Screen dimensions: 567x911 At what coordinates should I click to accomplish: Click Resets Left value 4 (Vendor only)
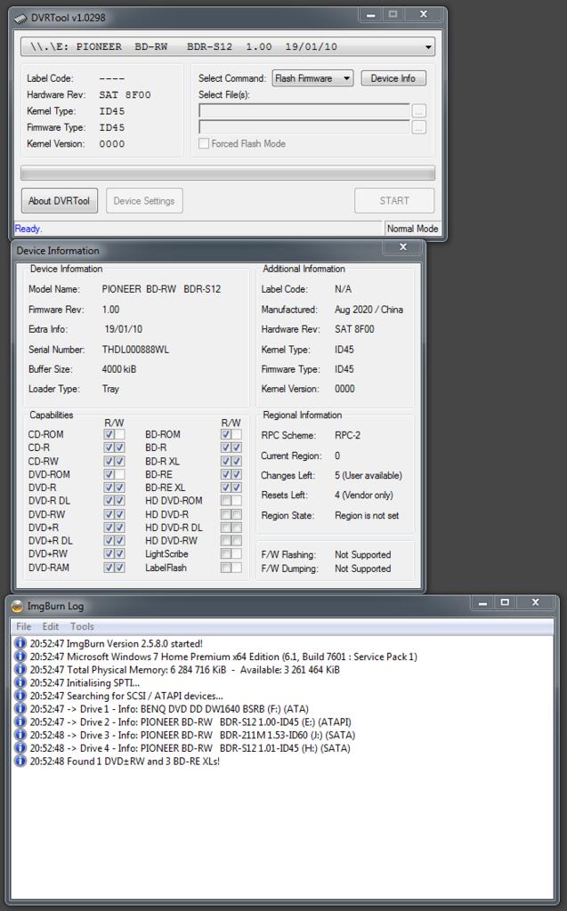click(363, 495)
